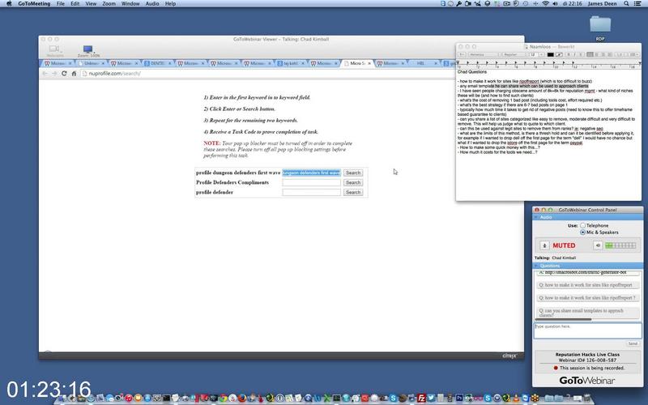The height and width of the screenshot is (405, 648).
Task: Click the profile defender keyword field
Action: point(312,192)
